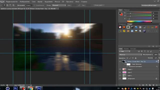Switch to the Каналы tab

point(126,49)
